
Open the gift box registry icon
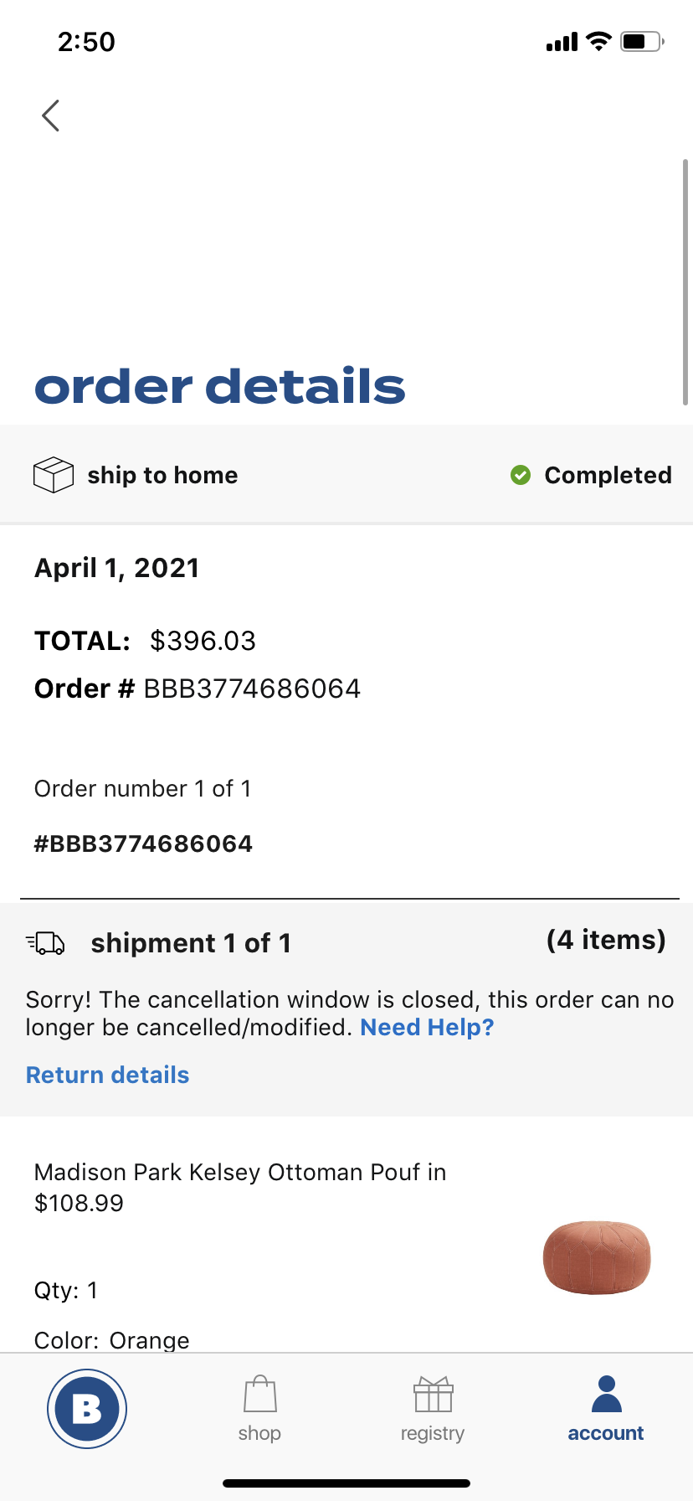click(433, 1394)
